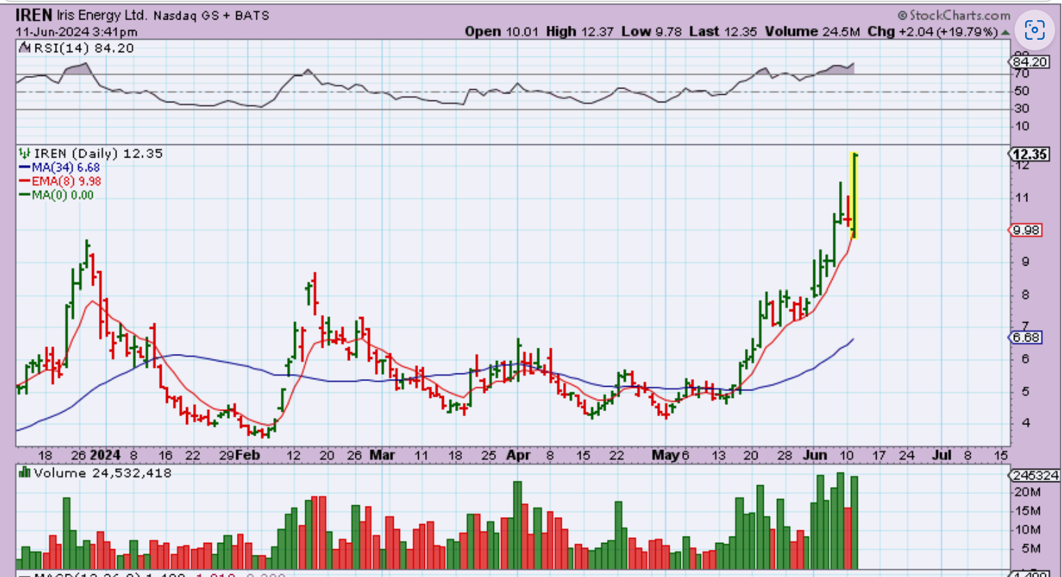Click the screen capture lens icon
This screenshot has width=1062, height=577.
(1034, 30)
